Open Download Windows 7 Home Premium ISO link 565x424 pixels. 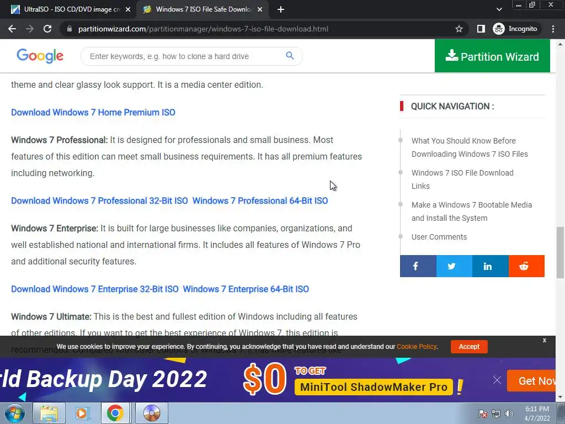tap(93, 113)
